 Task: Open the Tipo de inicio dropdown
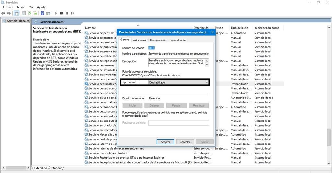(179, 82)
